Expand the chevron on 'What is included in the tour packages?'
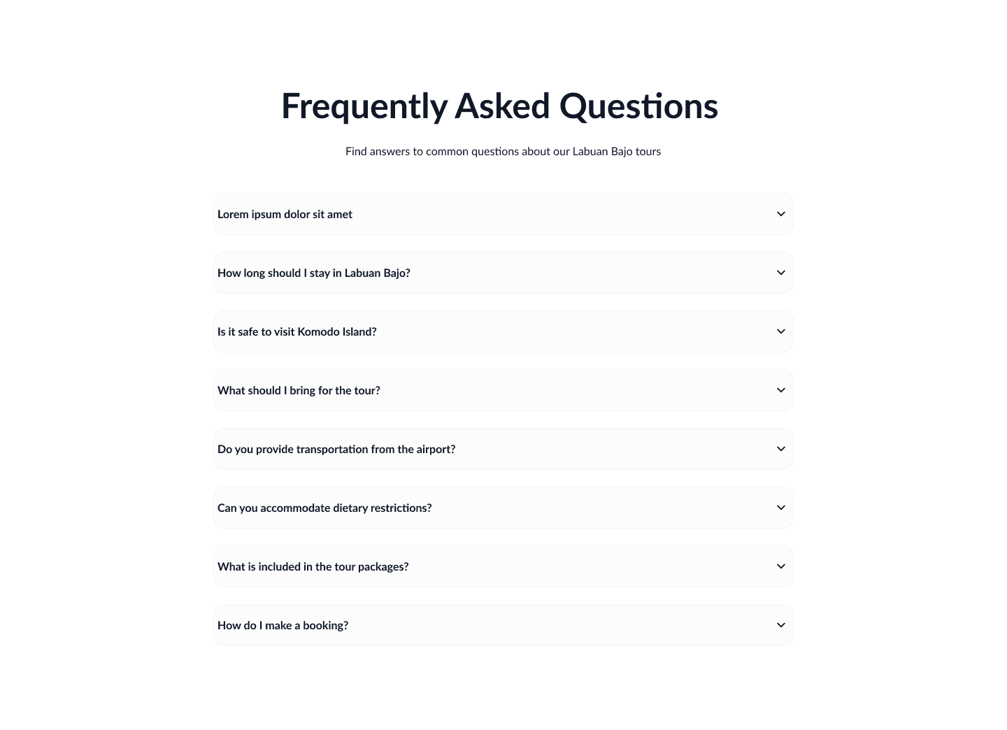 pyautogui.click(x=780, y=566)
